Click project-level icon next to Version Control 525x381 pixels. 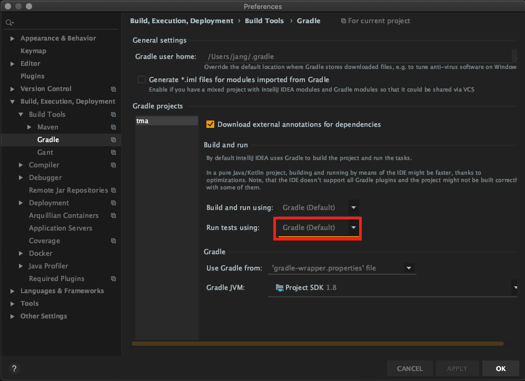coord(114,89)
